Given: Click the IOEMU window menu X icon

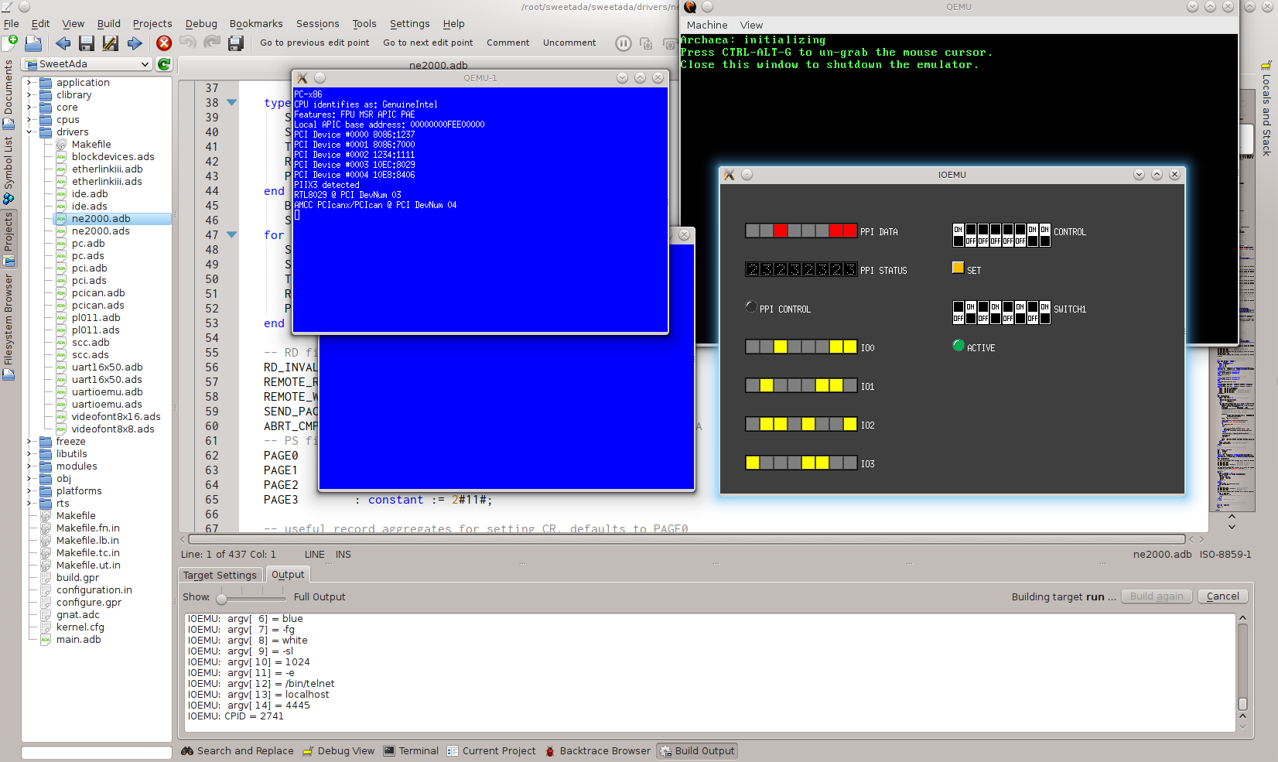Looking at the screenshot, I should click(729, 175).
